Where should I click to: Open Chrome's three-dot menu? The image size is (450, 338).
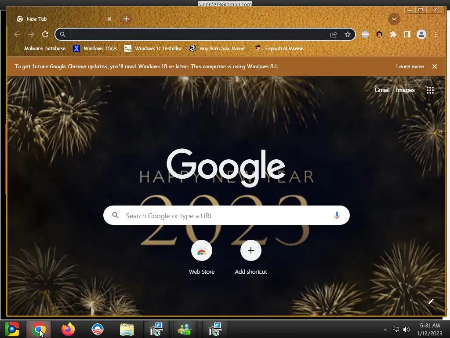tap(435, 34)
